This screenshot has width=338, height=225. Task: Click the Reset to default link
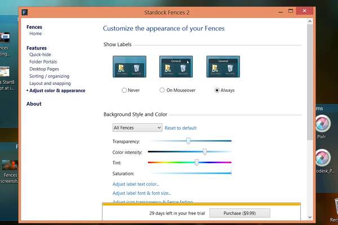pyautogui.click(x=180, y=128)
